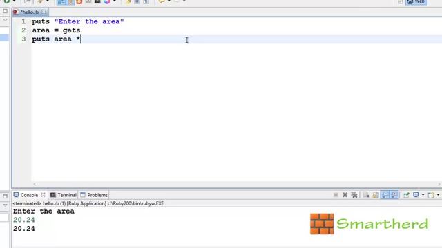Expand the Open Console dropdown arrow
Viewport: 442px width, 248px height.
pyautogui.click(x=438, y=195)
